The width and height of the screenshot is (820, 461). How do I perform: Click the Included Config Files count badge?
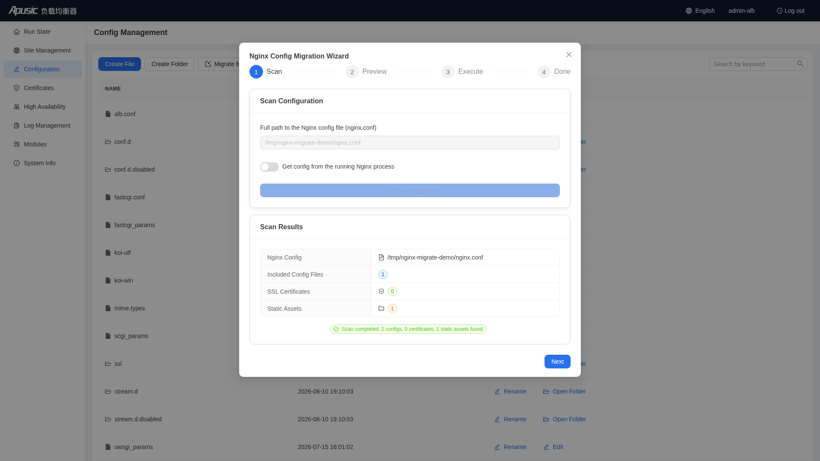pyautogui.click(x=383, y=274)
